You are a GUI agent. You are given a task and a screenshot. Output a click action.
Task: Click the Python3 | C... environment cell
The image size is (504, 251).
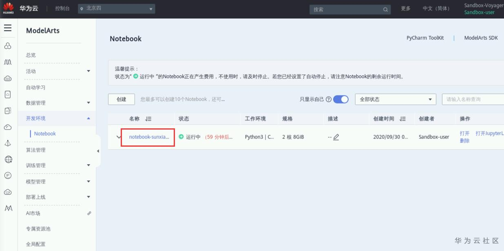[x=259, y=137]
